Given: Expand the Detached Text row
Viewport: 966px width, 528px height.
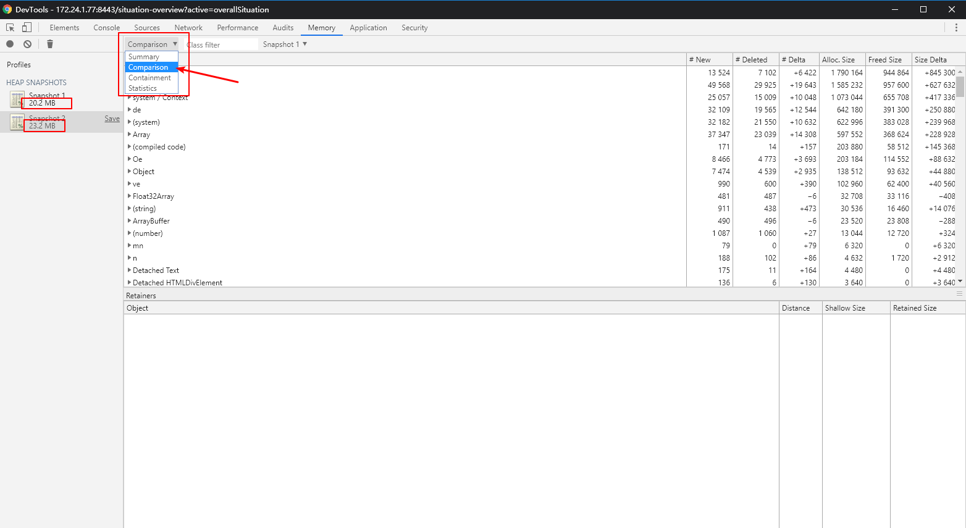Looking at the screenshot, I should (x=130, y=270).
